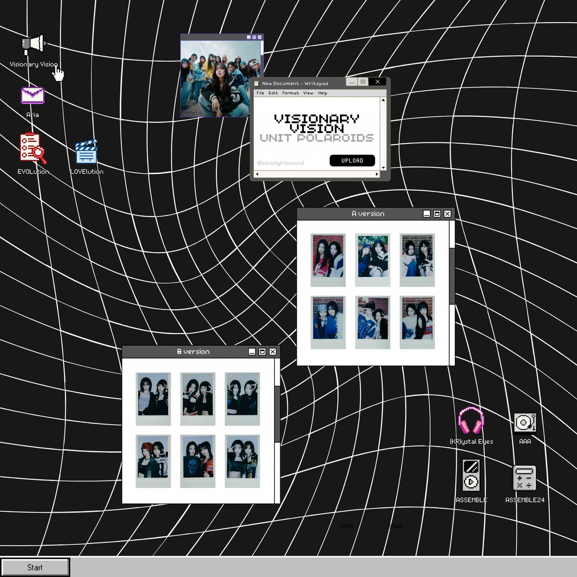Close the group photo window

pyautogui.click(x=260, y=37)
